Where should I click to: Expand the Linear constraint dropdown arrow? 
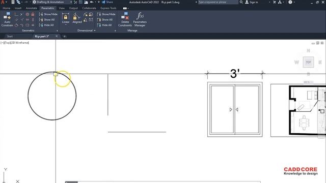[x=66, y=25]
